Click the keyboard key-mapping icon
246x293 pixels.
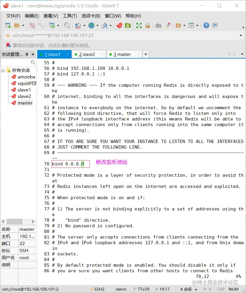(x=158, y=25)
